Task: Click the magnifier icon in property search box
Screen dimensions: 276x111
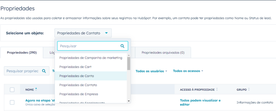Action: (44, 71)
